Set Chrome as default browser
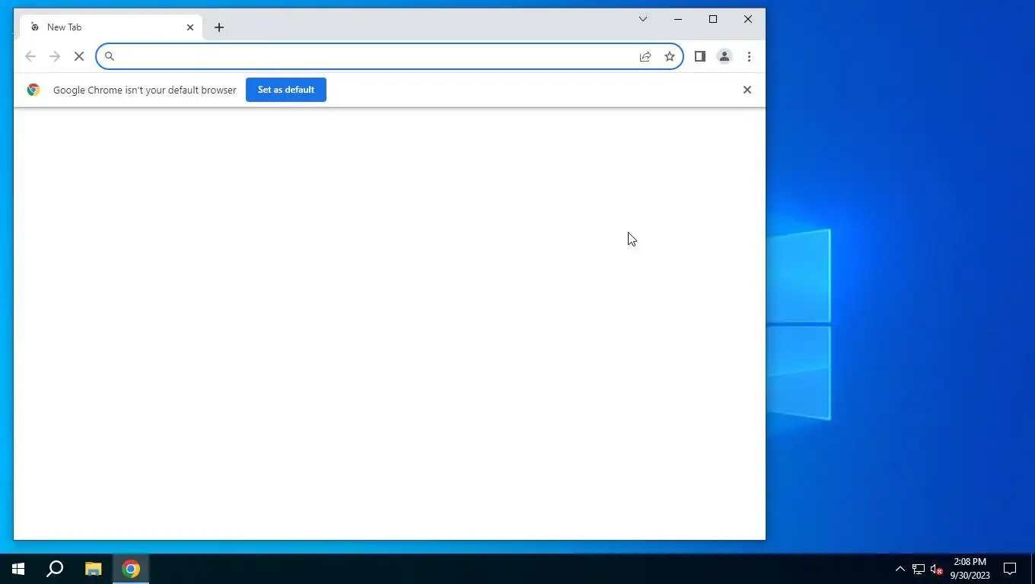 [x=286, y=90]
